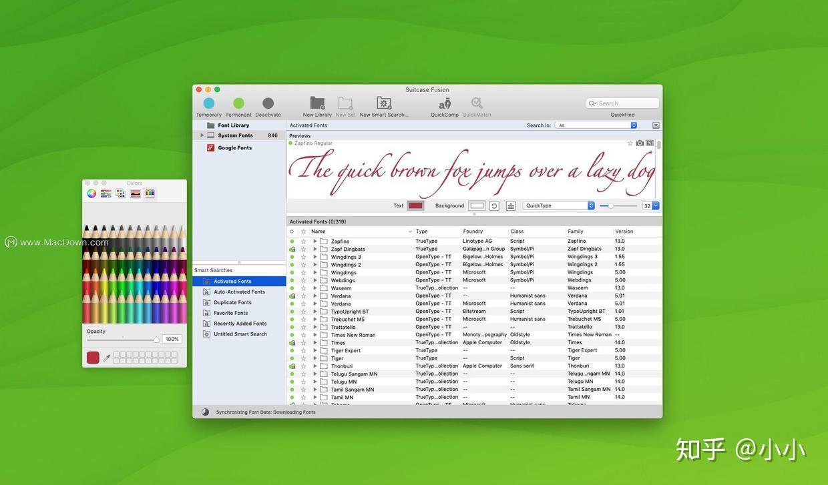Image resolution: width=828 pixels, height=485 pixels.
Task: Switch to the color sliders tab in Colors
Action: 106,193
